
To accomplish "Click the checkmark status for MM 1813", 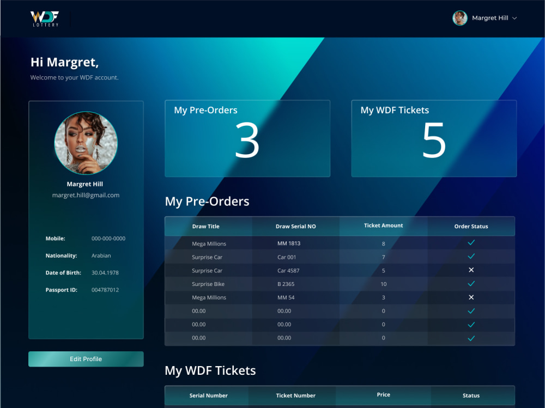I will click(x=471, y=242).
